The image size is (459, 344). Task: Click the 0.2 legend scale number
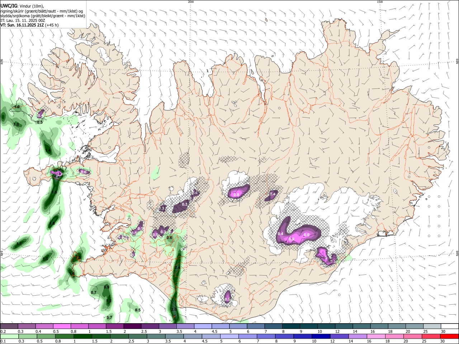[x=3, y=331]
